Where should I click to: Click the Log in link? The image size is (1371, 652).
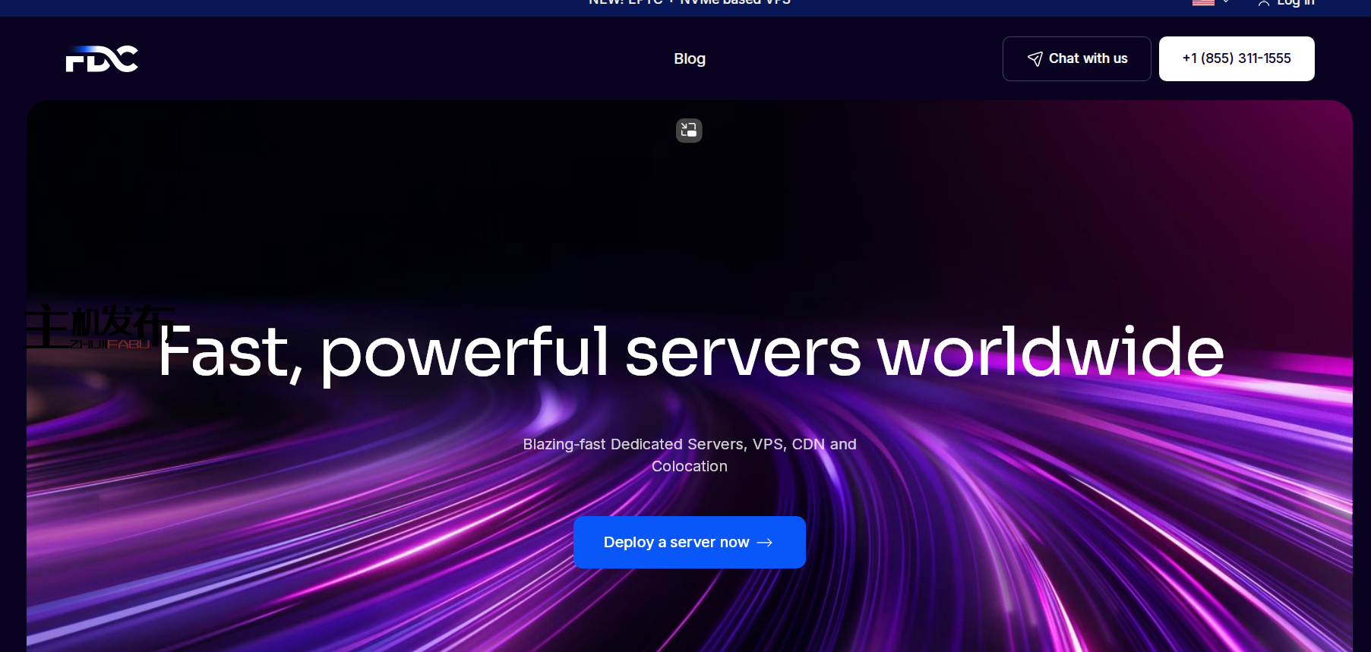pos(1295,4)
